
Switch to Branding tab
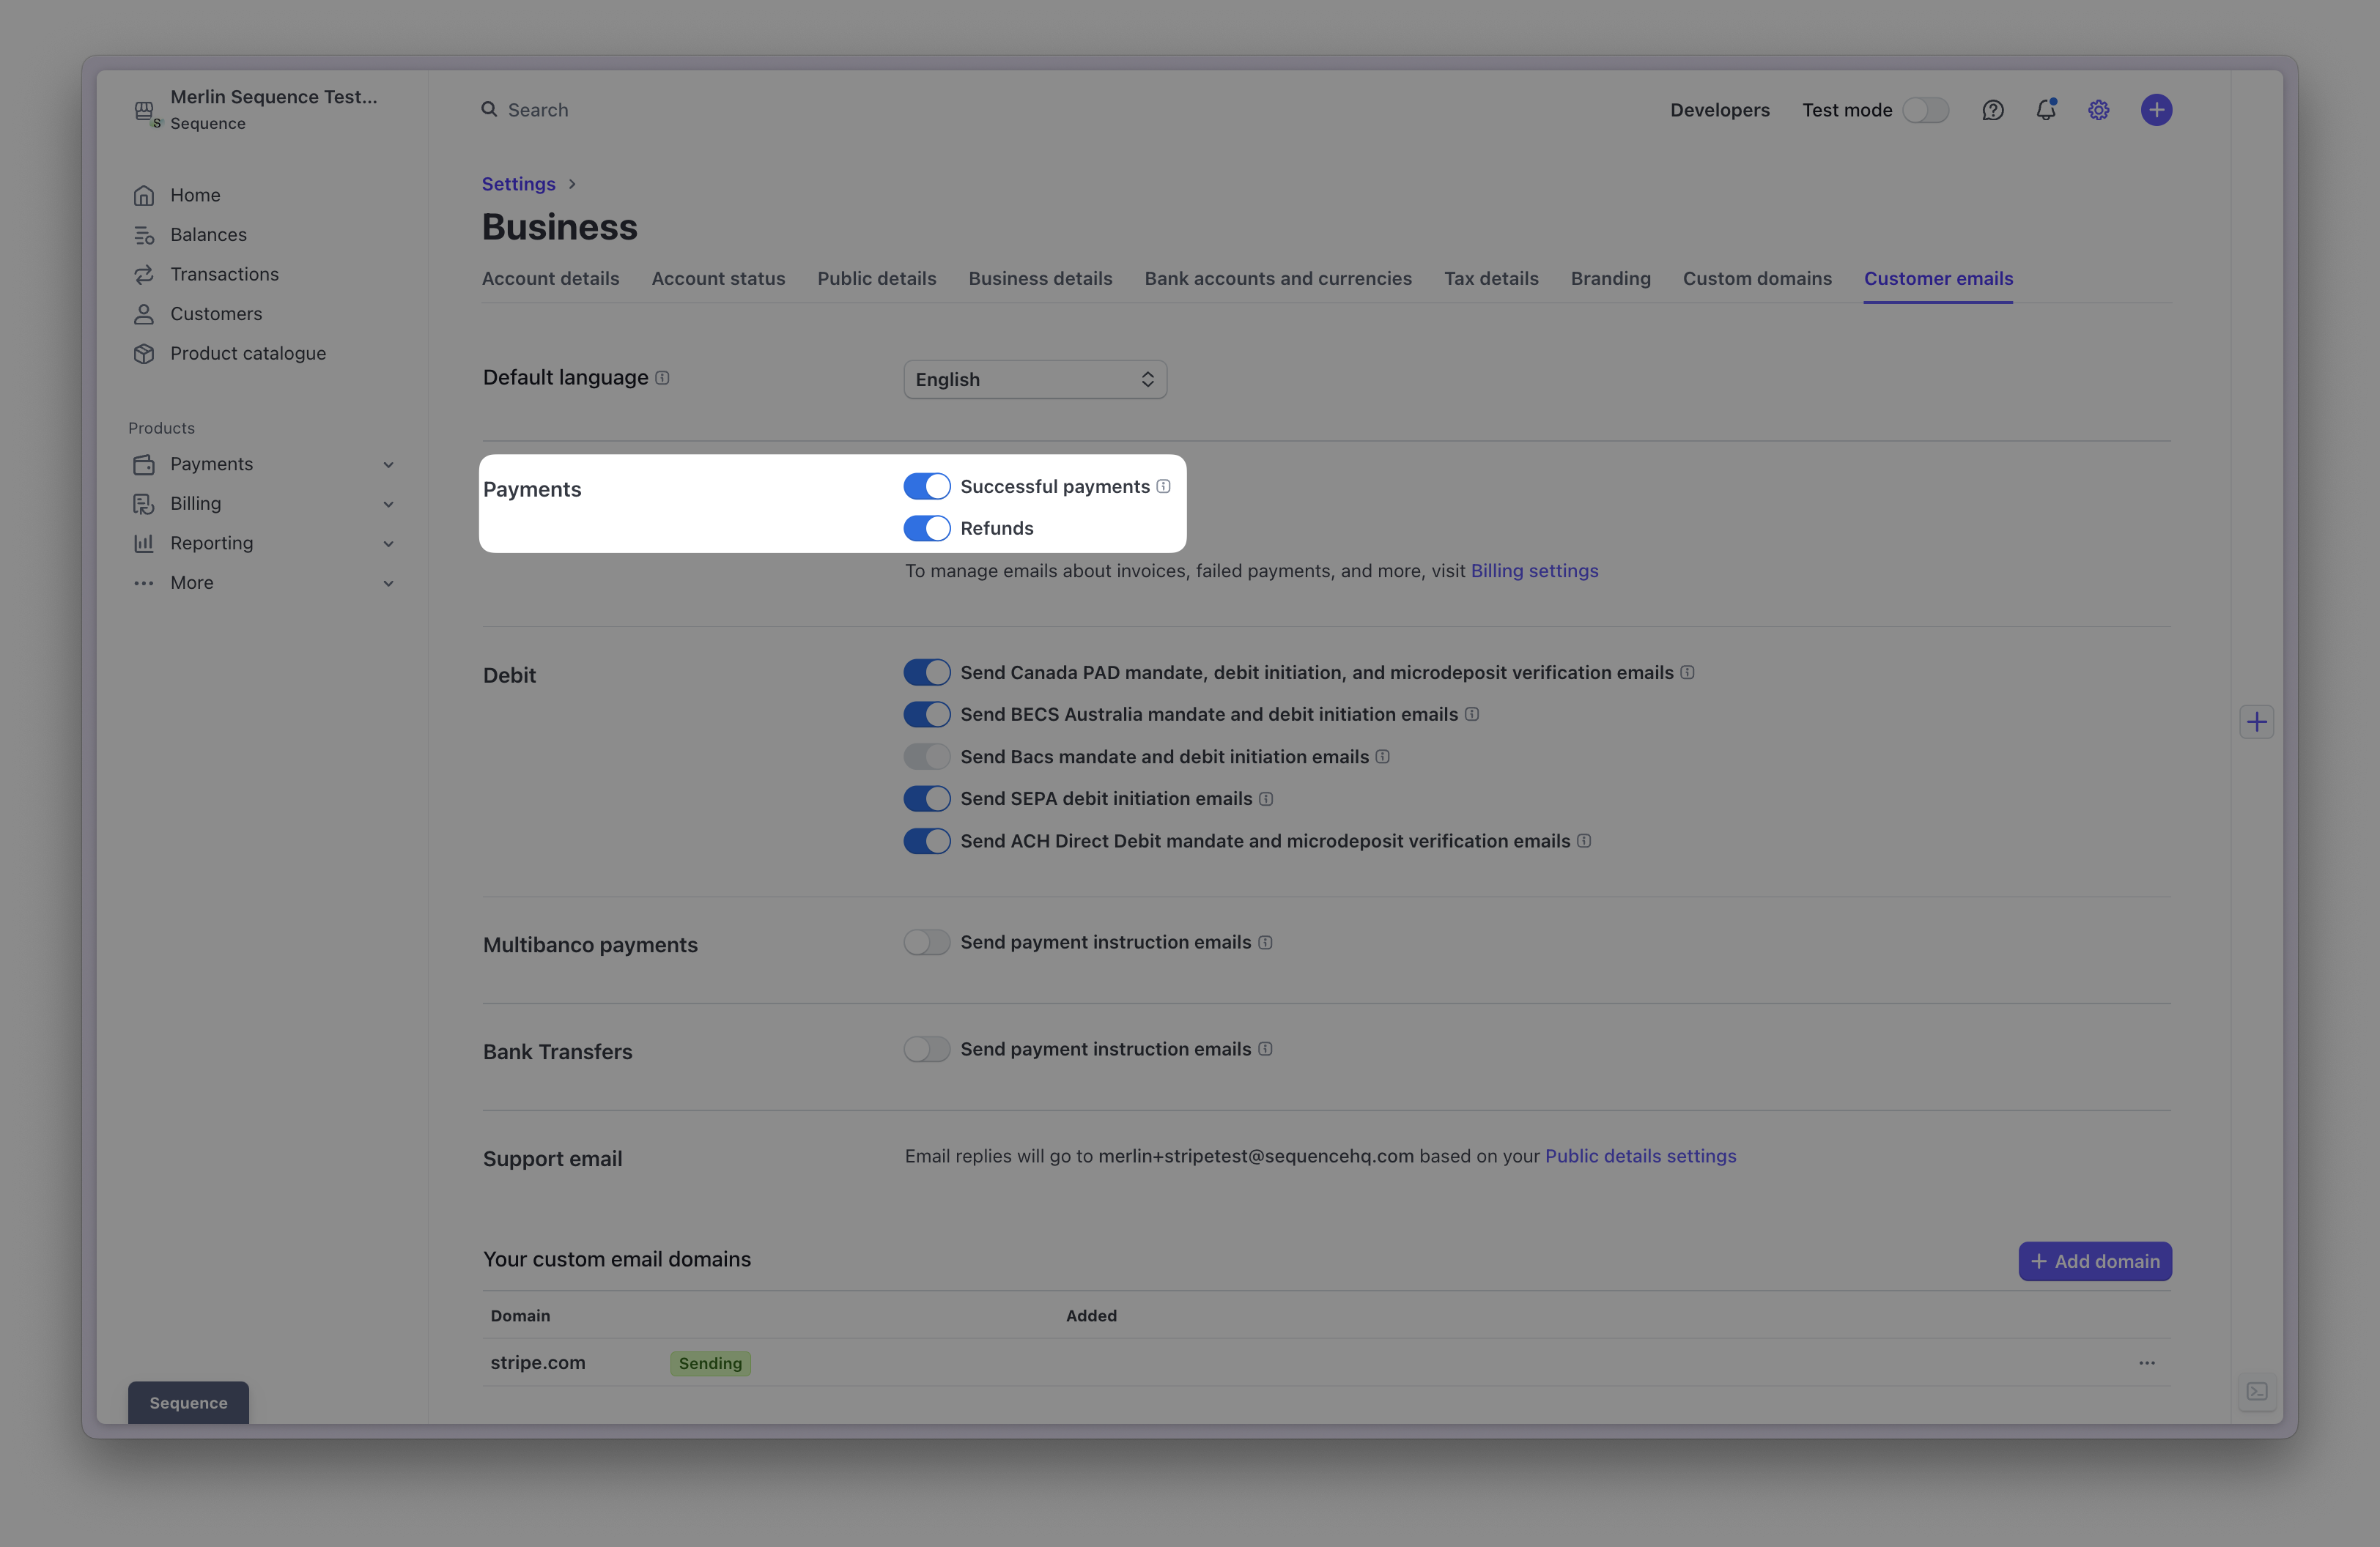1610,279
